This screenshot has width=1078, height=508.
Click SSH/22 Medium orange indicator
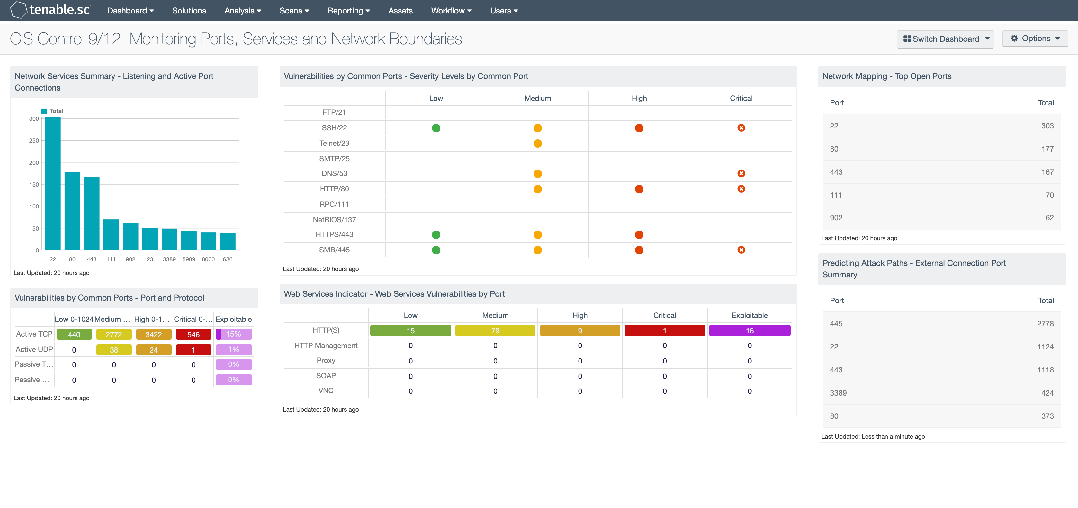[538, 128]
